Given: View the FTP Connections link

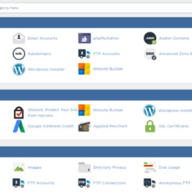Looking at the screenshot, I should (109, 183).
